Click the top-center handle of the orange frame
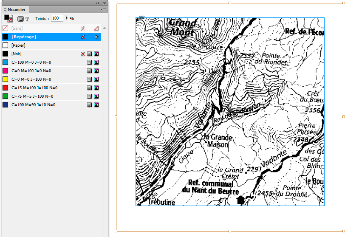 pyautogui.click(x=230, y=3)
